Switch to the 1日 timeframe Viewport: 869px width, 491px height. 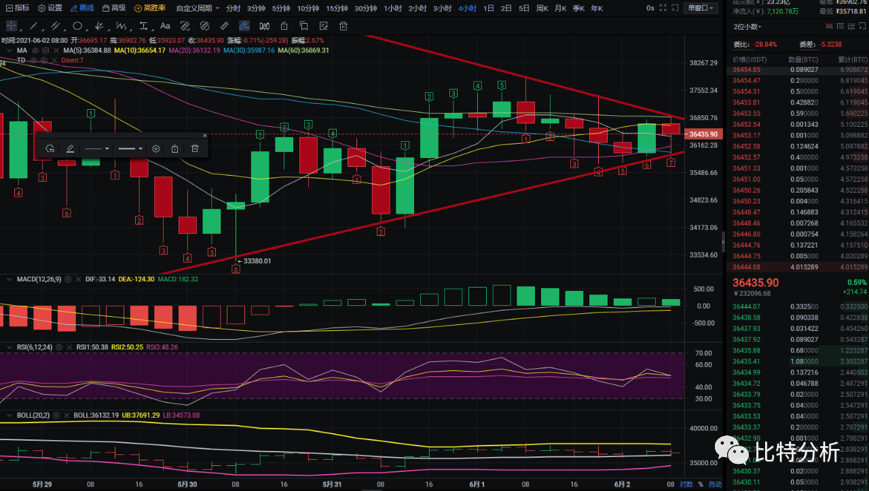pyautogui.click(x=488, y=8)
